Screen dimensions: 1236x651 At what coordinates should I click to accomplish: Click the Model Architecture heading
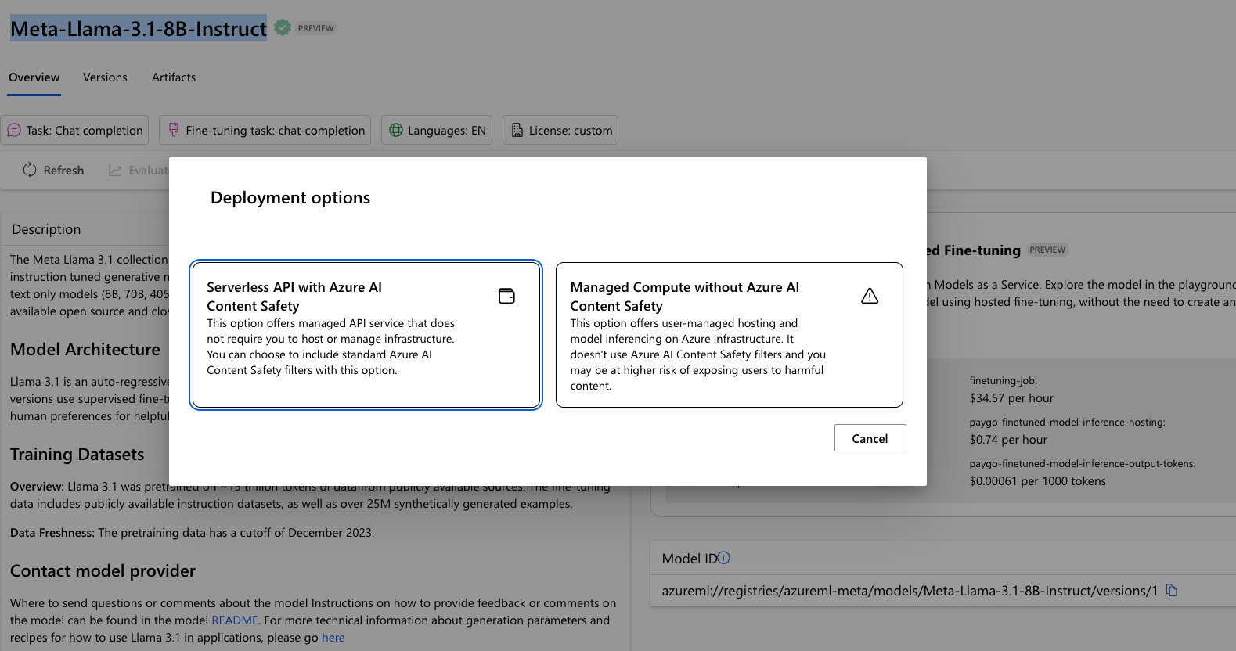tap(85, 350)
